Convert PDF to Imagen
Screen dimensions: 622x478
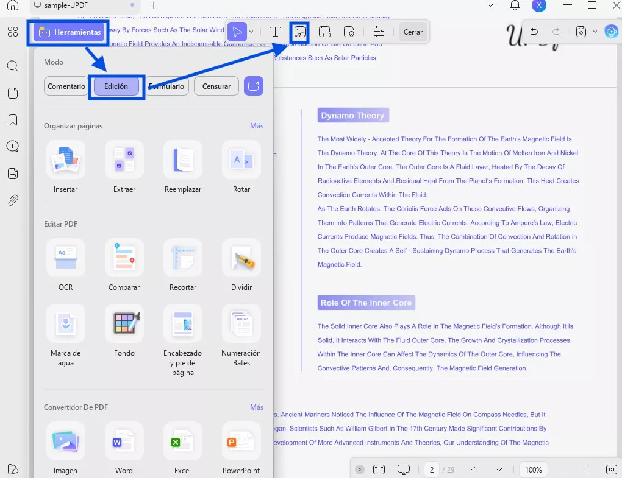[65, 448]
